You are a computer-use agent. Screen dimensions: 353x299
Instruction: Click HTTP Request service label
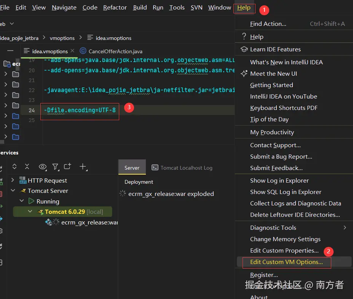(x=47, y=181)
